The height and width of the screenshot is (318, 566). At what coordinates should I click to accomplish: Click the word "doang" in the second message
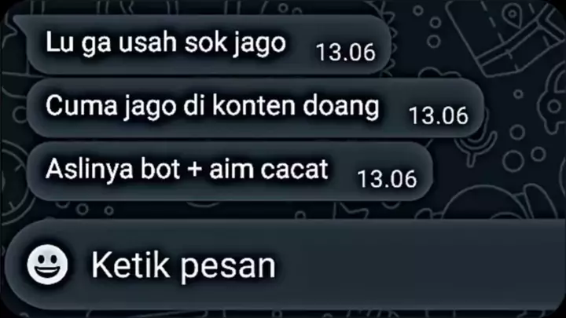[340, 107]
